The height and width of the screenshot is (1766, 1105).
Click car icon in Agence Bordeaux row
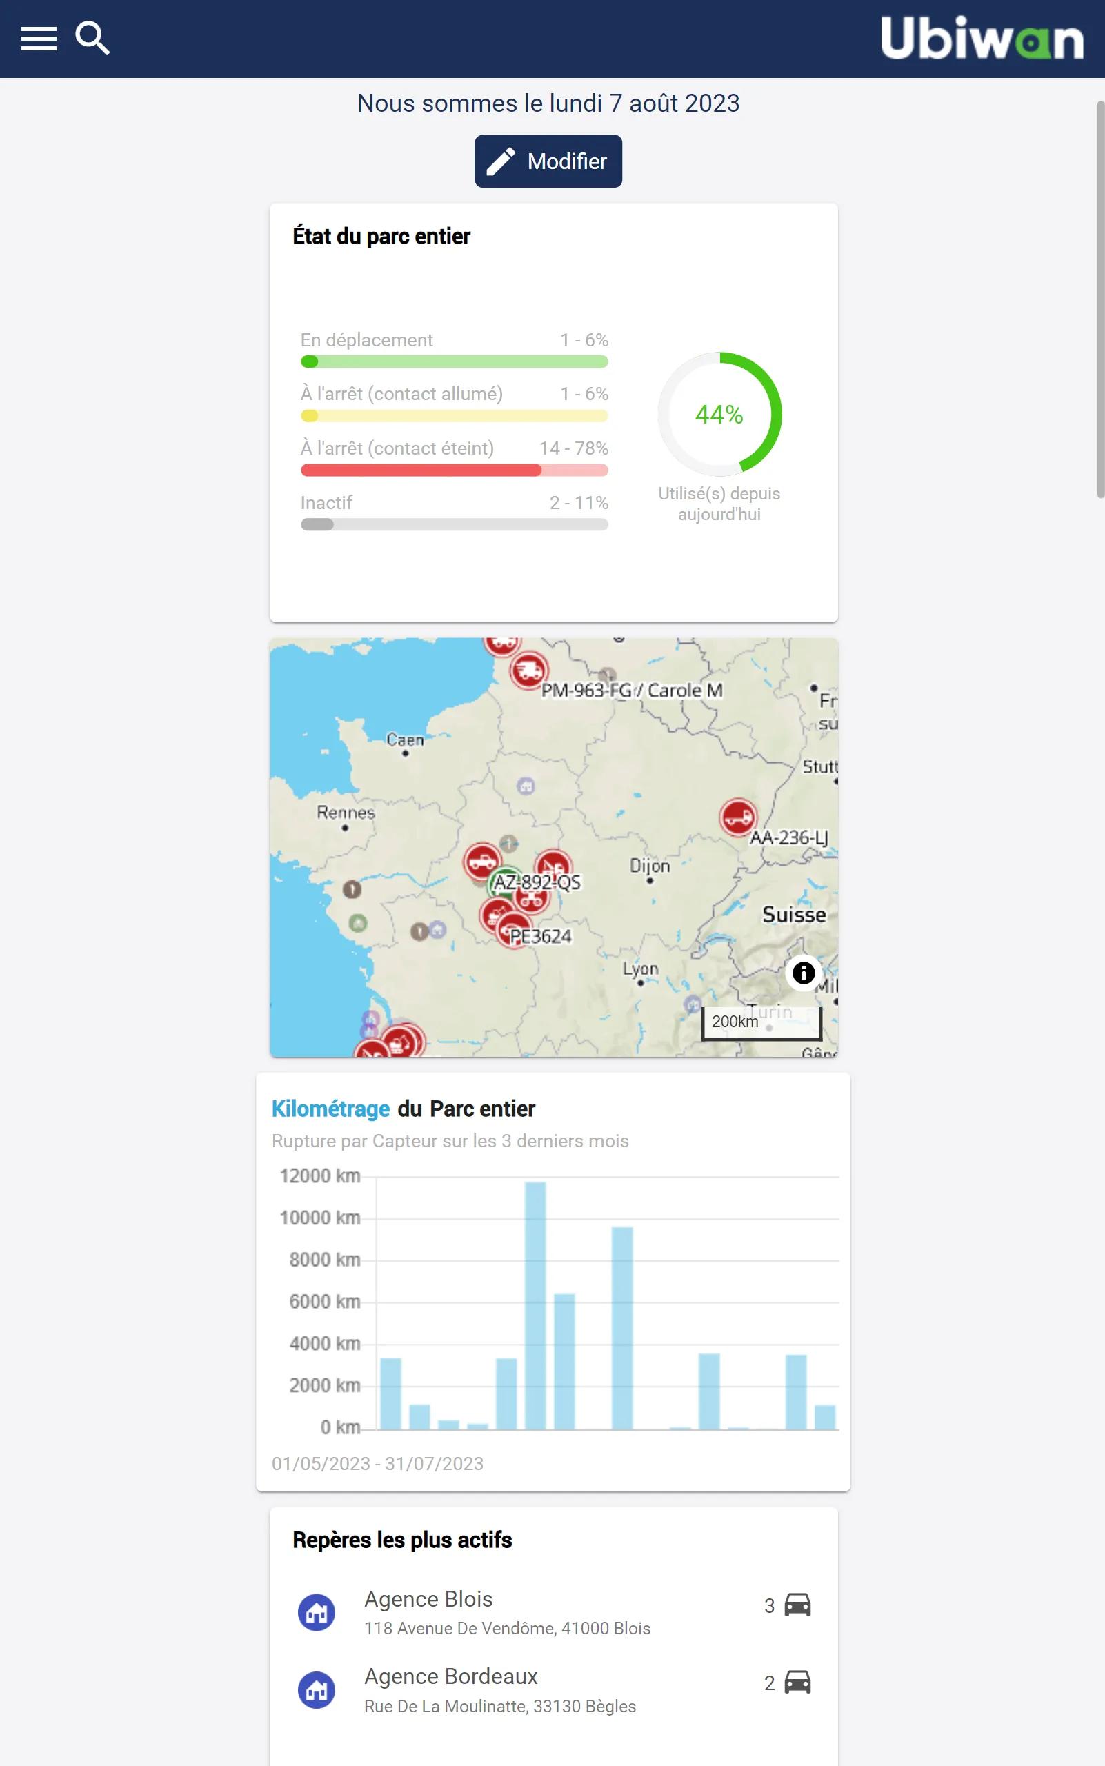(x=797, y=1683)
